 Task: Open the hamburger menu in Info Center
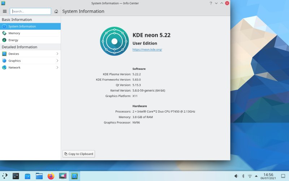[x=5, y=12]
